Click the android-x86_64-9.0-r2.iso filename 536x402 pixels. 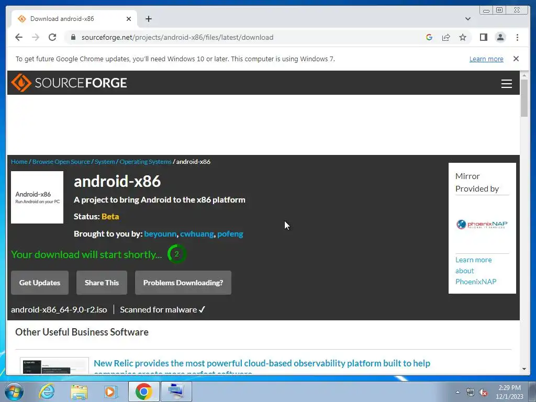pos(59,310)
